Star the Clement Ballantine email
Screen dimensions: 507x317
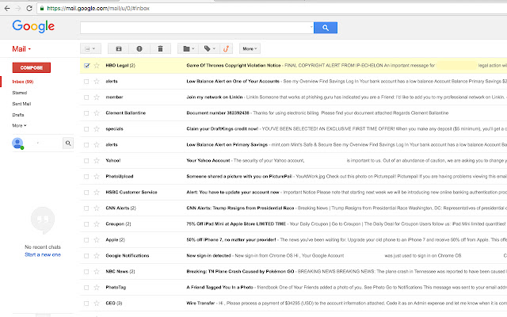click(x=97, y=113)
